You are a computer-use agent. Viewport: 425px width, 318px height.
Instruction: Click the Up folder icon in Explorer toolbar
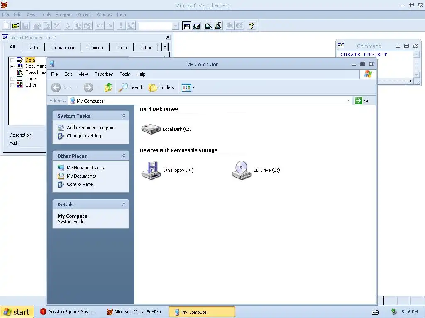pyautogui.click(x=108, y=87)
